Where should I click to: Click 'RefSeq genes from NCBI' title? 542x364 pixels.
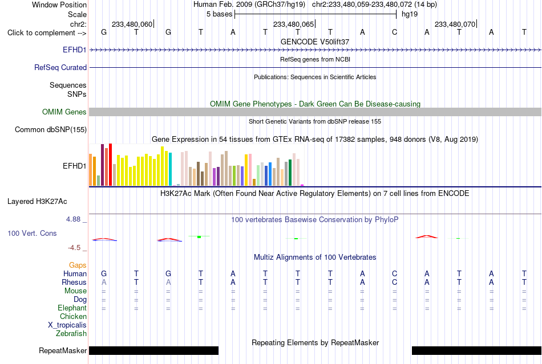pyautogui.click(x=315, y=59)
